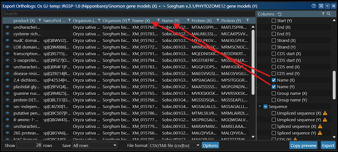Check the Strand (Y) column checkbox

point(274,47)
